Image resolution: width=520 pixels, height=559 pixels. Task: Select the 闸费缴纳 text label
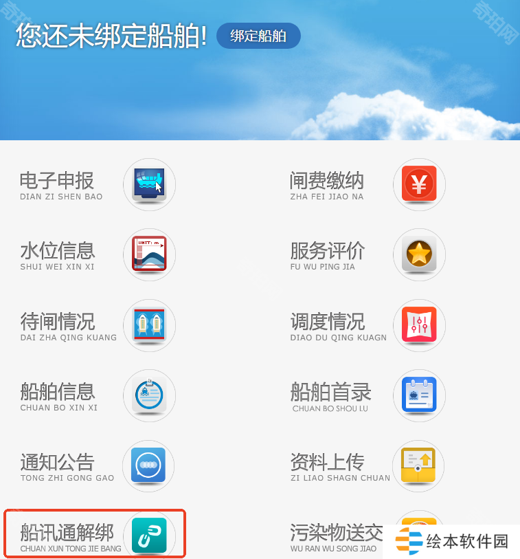tap(327, 180)
